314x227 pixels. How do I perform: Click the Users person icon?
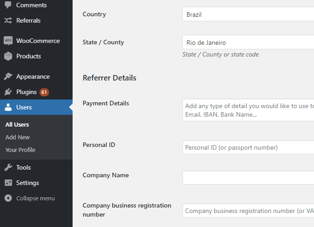click(8, 107)
